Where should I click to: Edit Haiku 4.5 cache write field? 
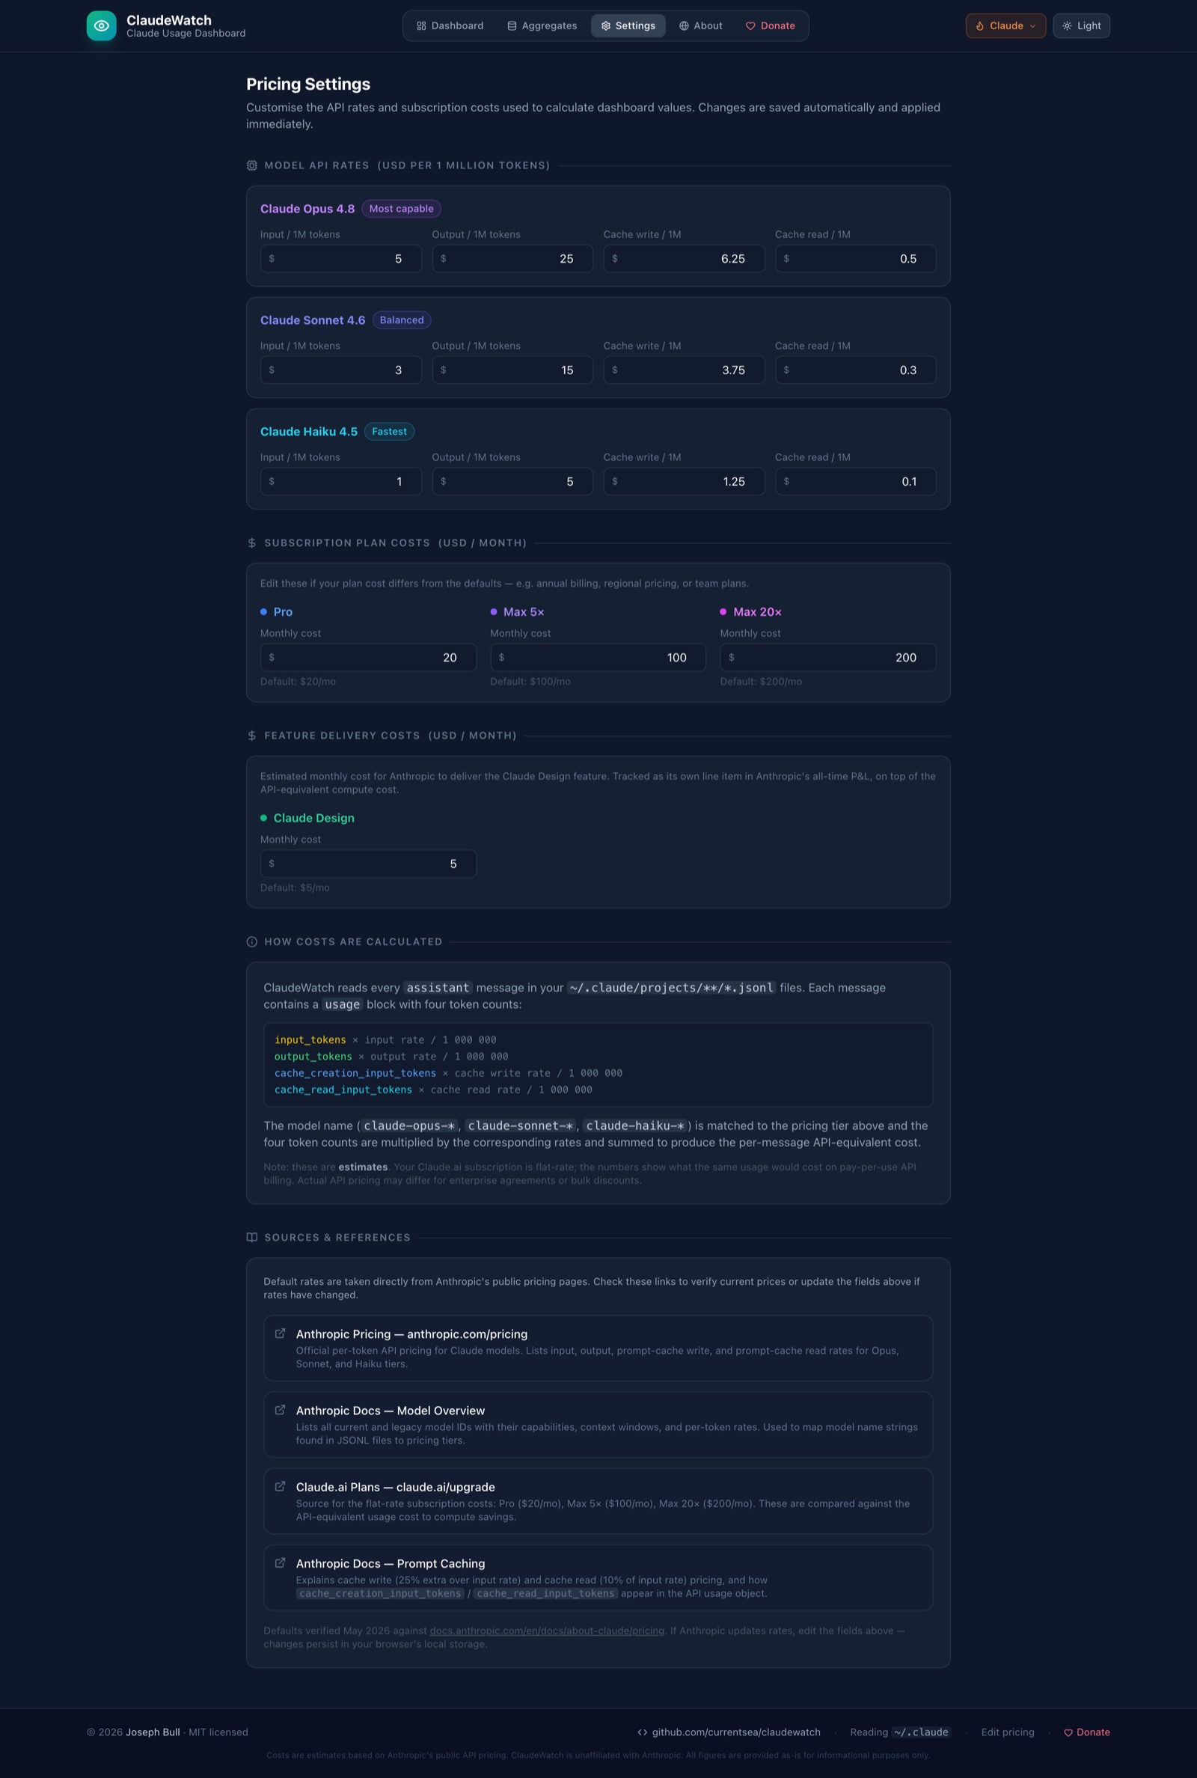tap(684, 482)
